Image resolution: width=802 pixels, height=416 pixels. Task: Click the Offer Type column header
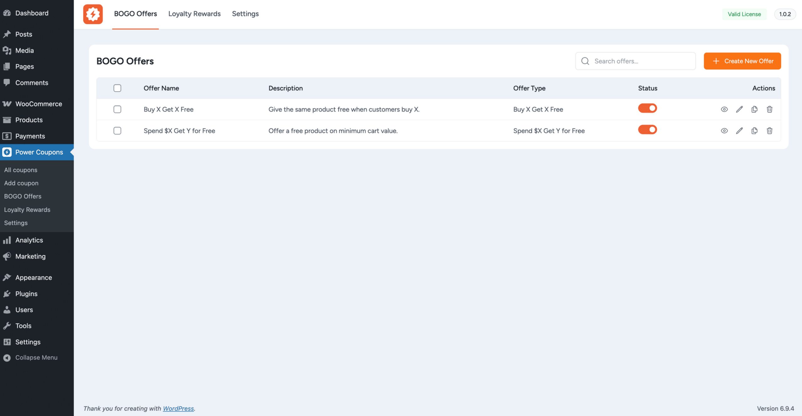[x=529, y=88]
